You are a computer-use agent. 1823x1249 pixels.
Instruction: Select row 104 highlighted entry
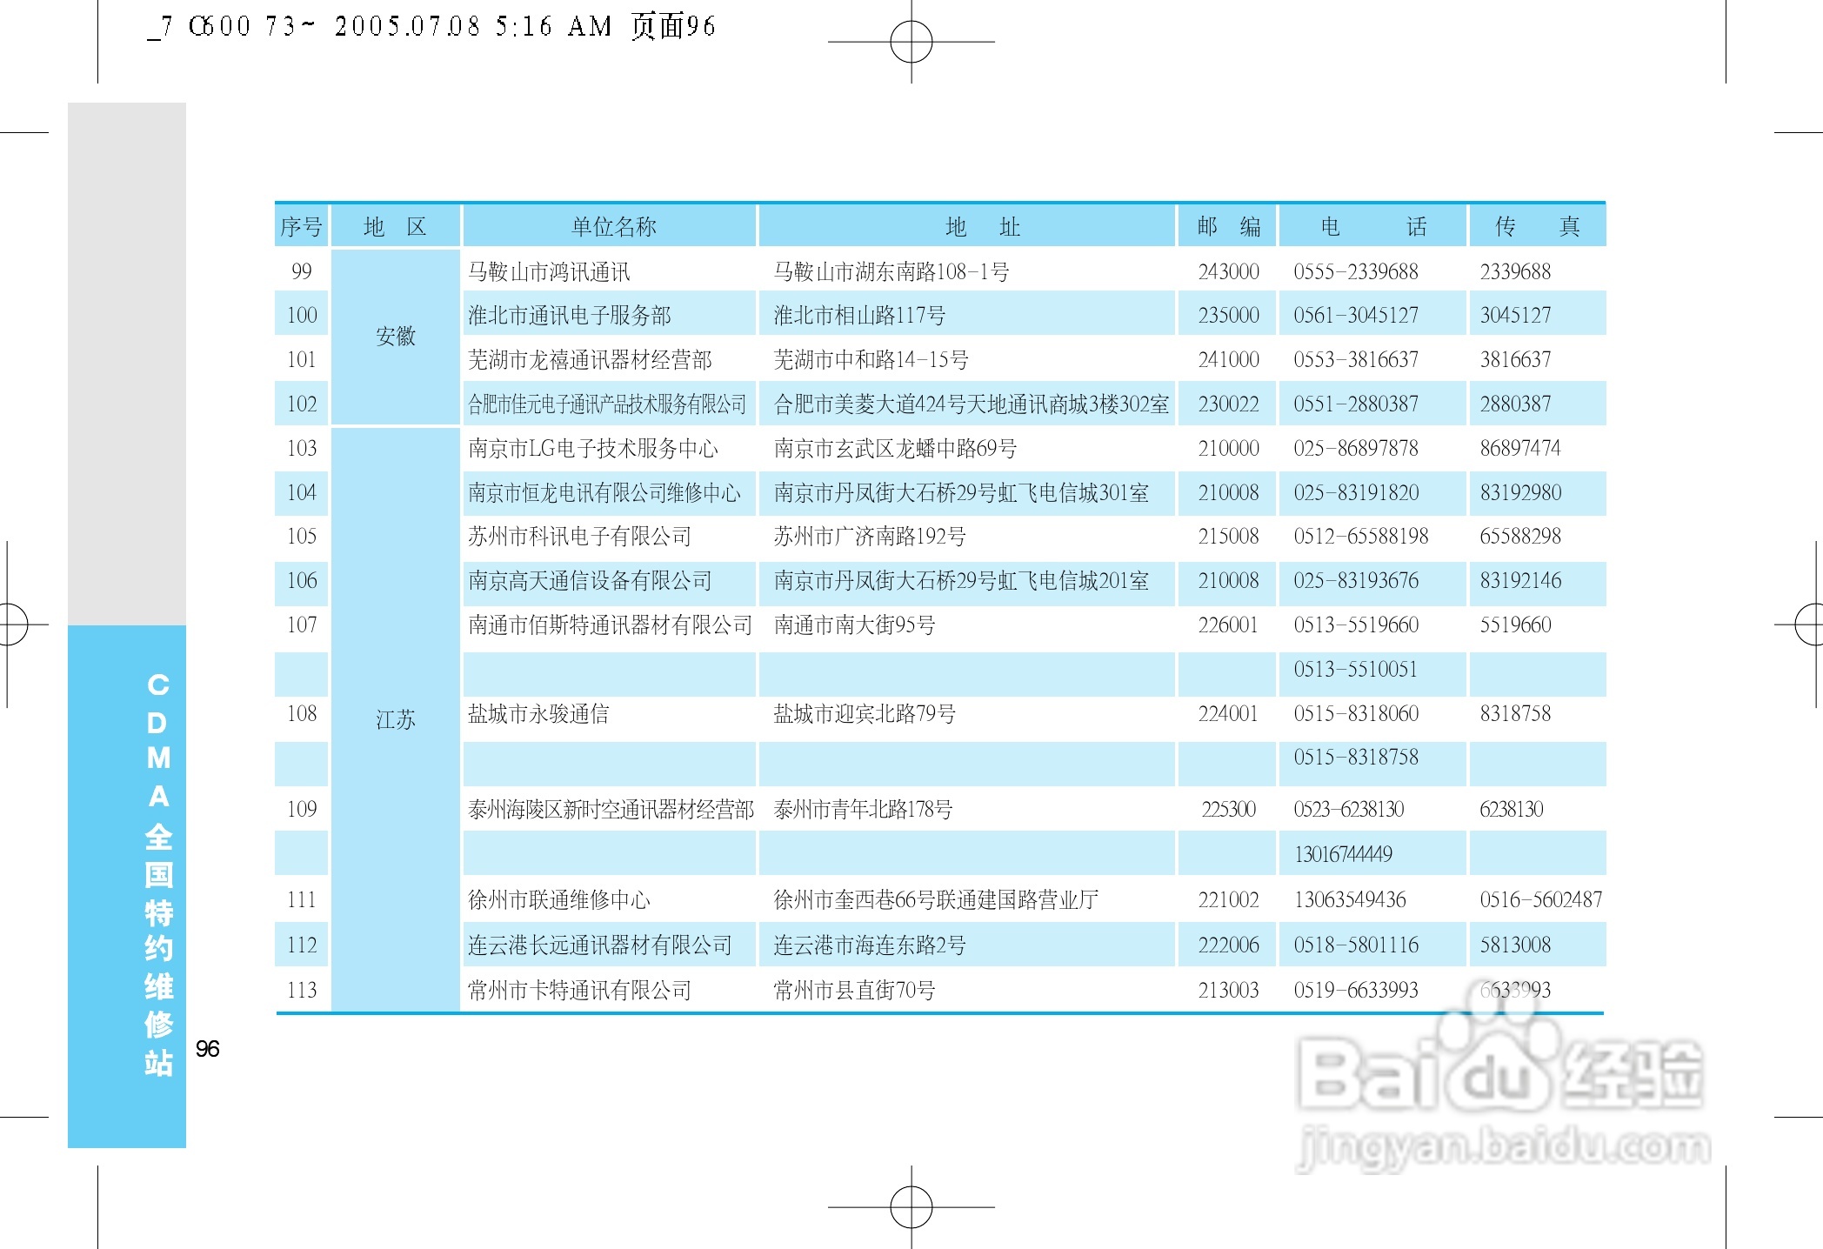tap(609, 493)
